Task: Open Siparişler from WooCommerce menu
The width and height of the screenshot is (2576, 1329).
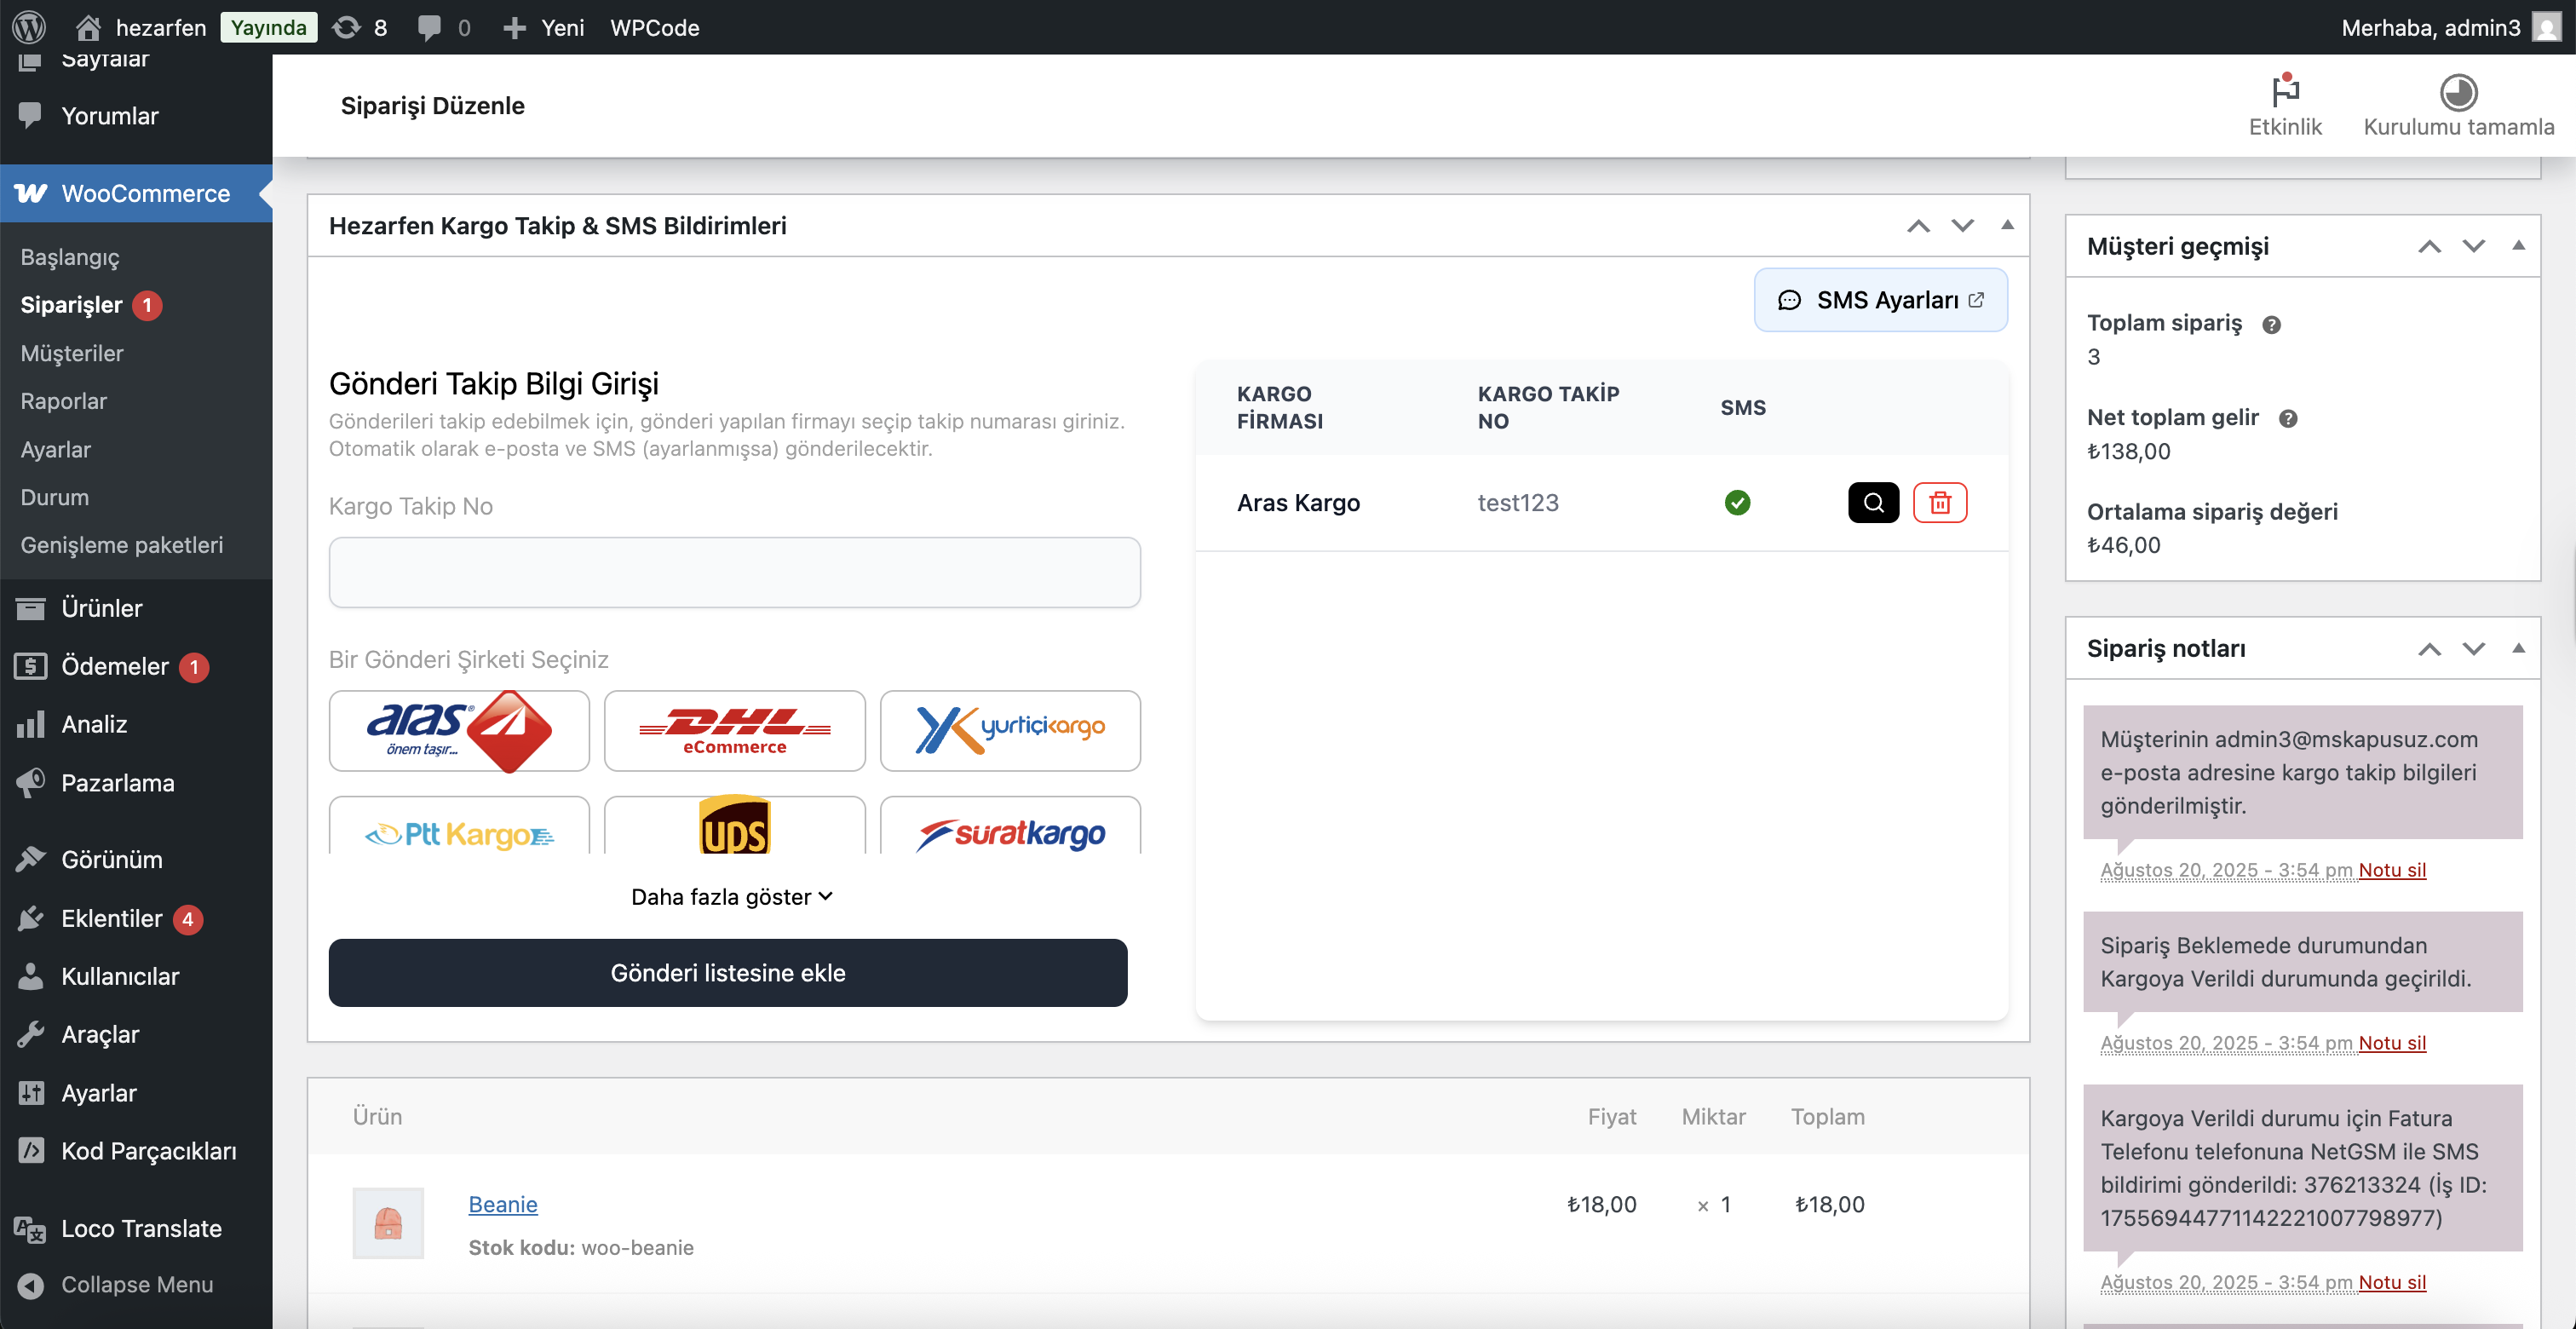Action: (72, 305)
